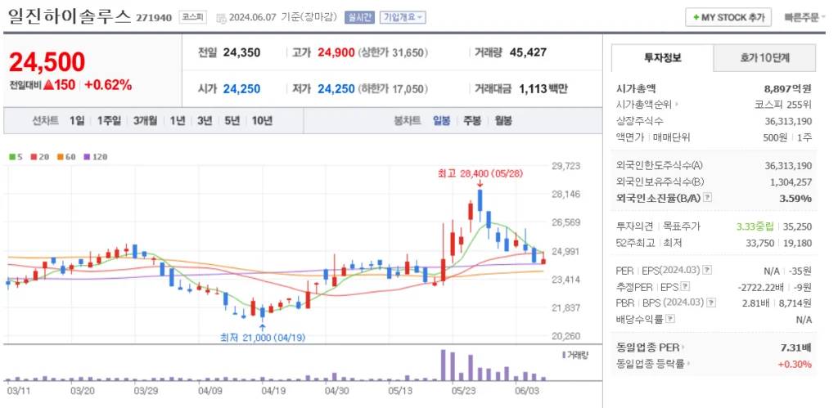
Task: Click the 목표주가 label
Action: pyautogui.click(x=680, y=226)
